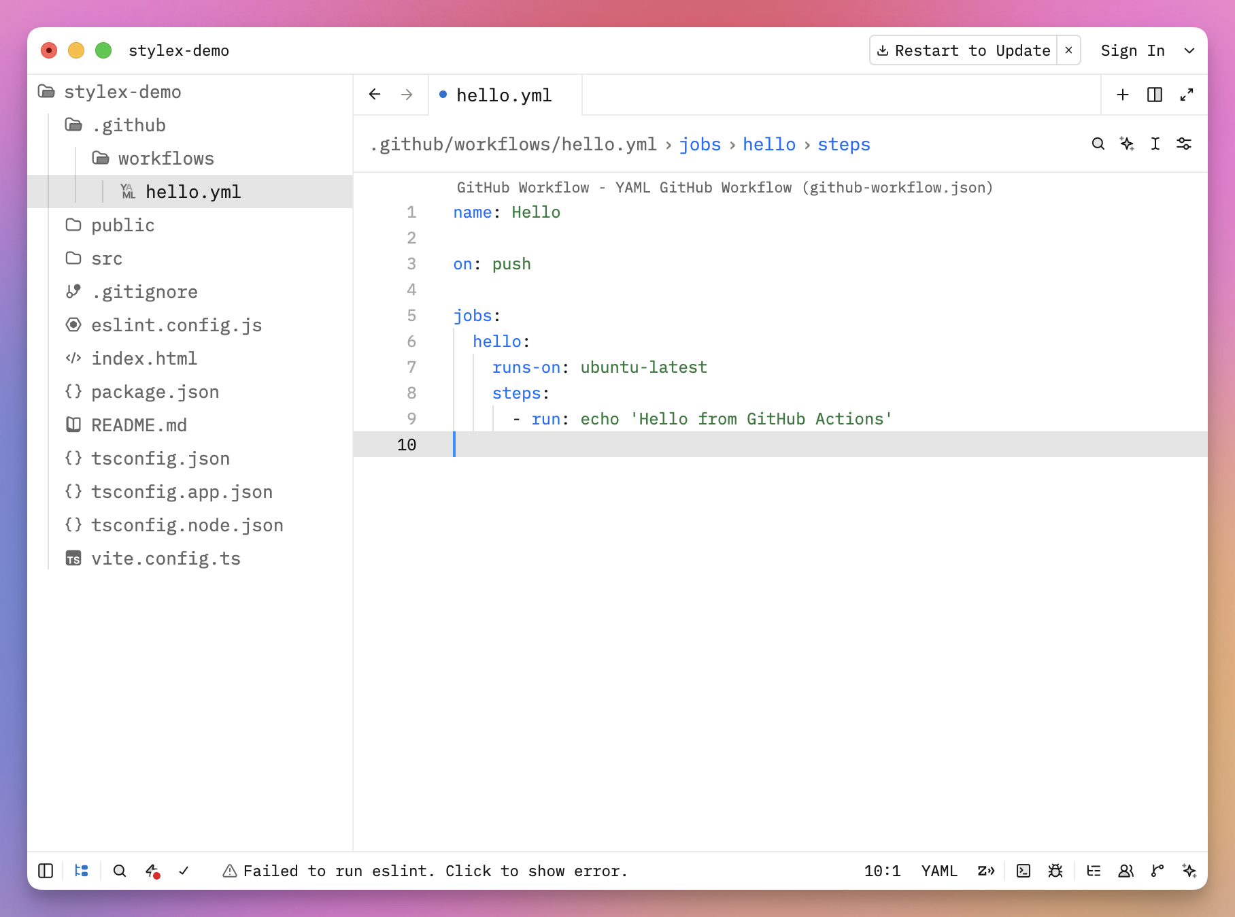
Task: Collapse the stylex-demo root folder
Action: click(190, 92)
